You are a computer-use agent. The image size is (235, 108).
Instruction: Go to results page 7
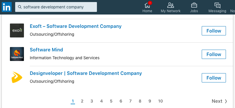pos(130,101)
